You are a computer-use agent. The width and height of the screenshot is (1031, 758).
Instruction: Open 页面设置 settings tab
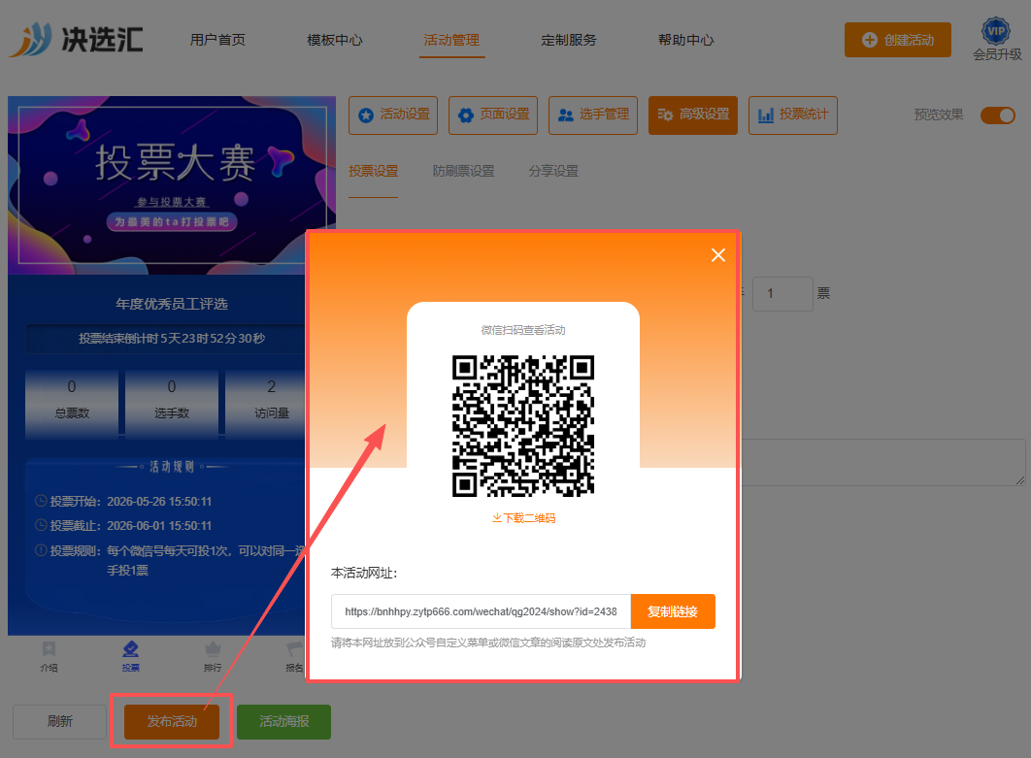(493, 115)
